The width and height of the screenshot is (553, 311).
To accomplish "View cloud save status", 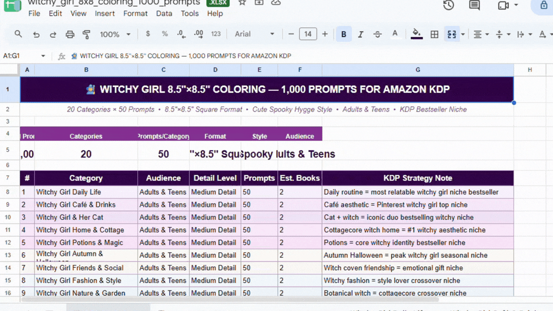I will coord(276,3).
